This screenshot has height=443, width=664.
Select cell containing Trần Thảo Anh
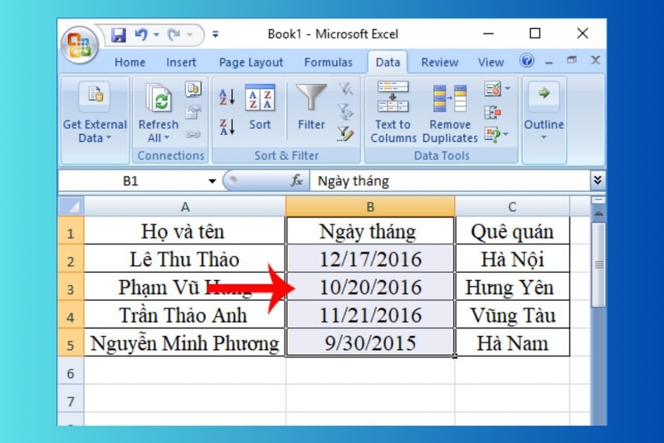(x=184, y=315)
